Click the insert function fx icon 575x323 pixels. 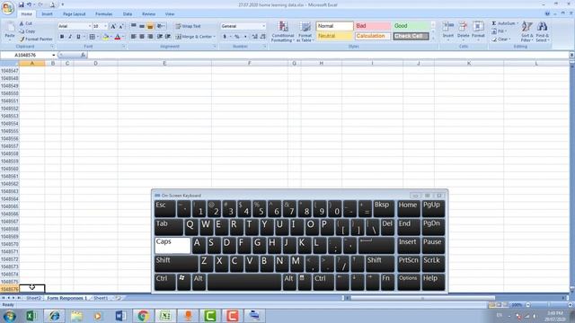[x=84, y=55]
